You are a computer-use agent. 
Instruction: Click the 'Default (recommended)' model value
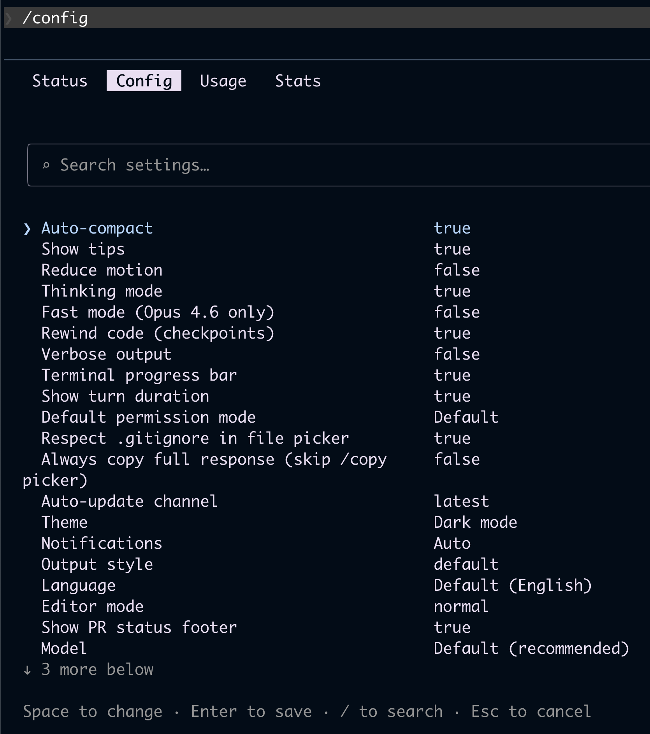[x=532, y=648]
